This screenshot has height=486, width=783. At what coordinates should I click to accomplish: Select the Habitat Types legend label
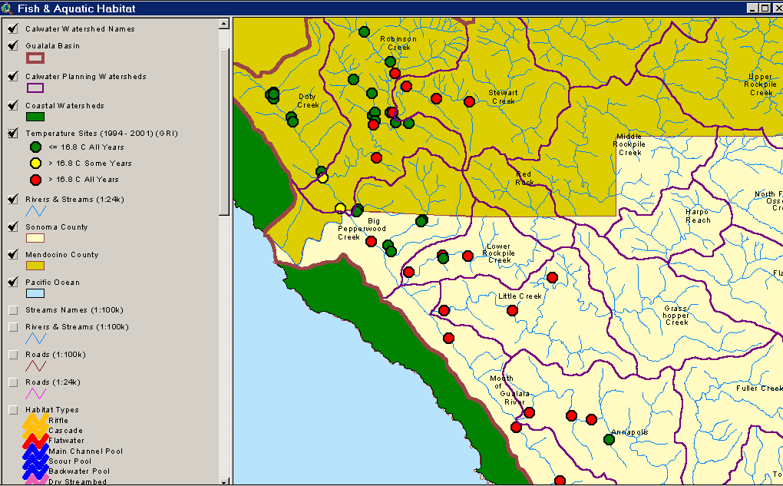pos(52,410)
